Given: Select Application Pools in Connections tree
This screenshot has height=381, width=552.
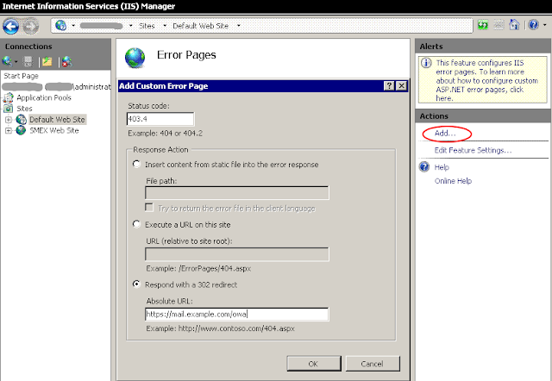Looking at the screenshot, I should coord(44,97).
